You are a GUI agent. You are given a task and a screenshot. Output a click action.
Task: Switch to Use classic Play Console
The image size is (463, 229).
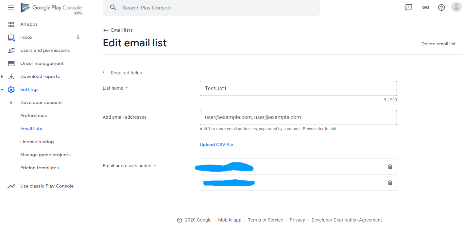click(x=47, y=186)
